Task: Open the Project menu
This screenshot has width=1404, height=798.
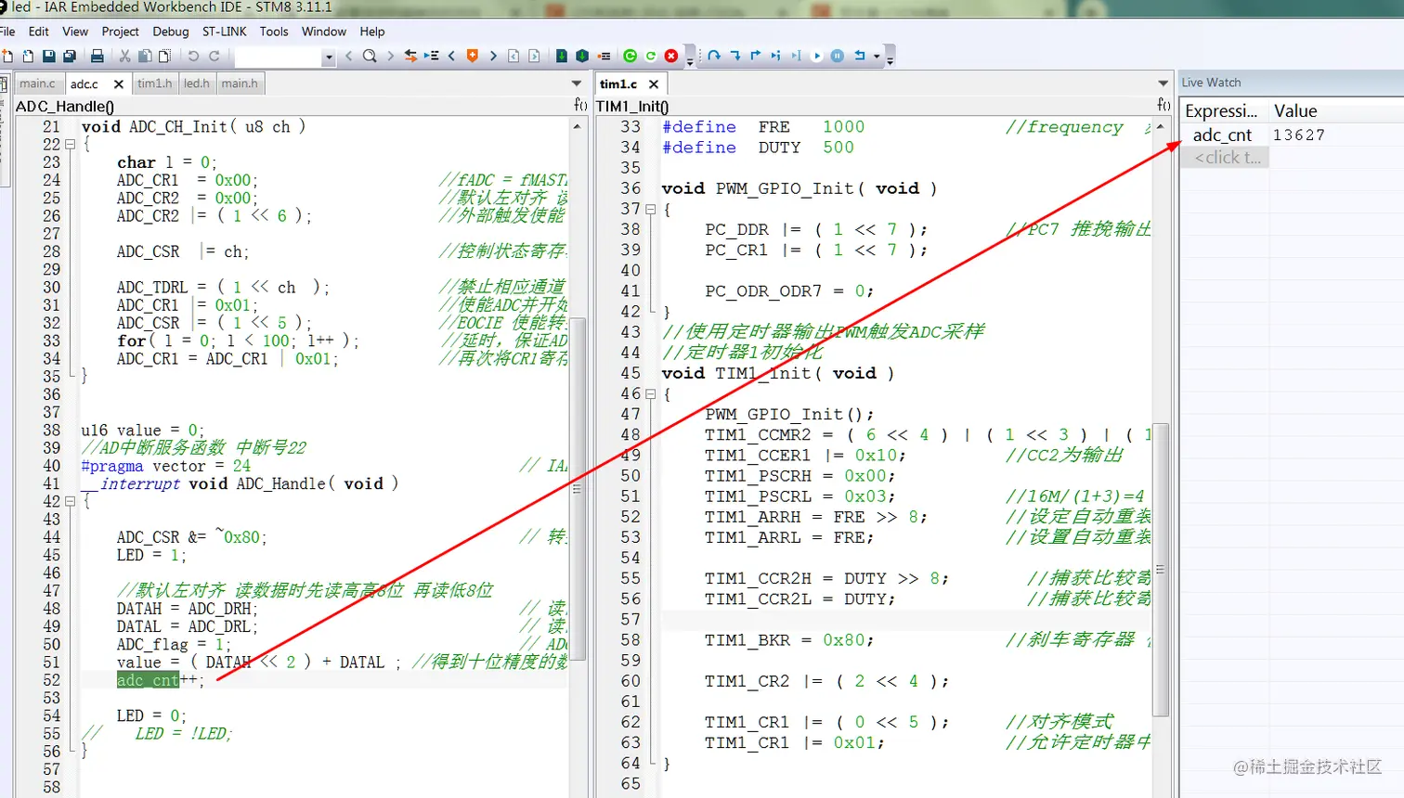Action: pyautogui.click(x=121, y=31)
